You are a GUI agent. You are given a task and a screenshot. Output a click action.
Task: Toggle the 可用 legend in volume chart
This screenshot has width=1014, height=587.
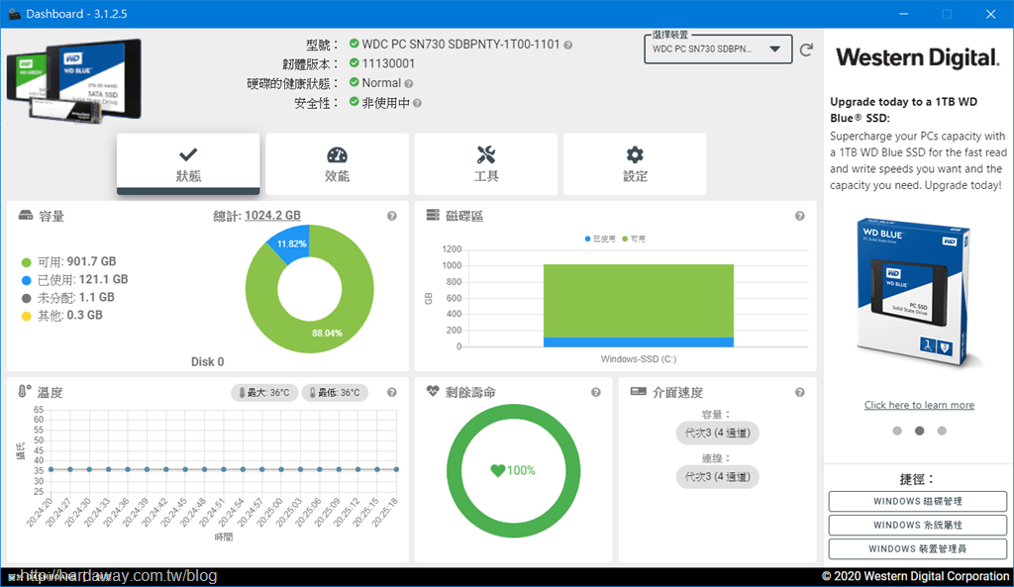pyautogui.click(x=634, y=239)
